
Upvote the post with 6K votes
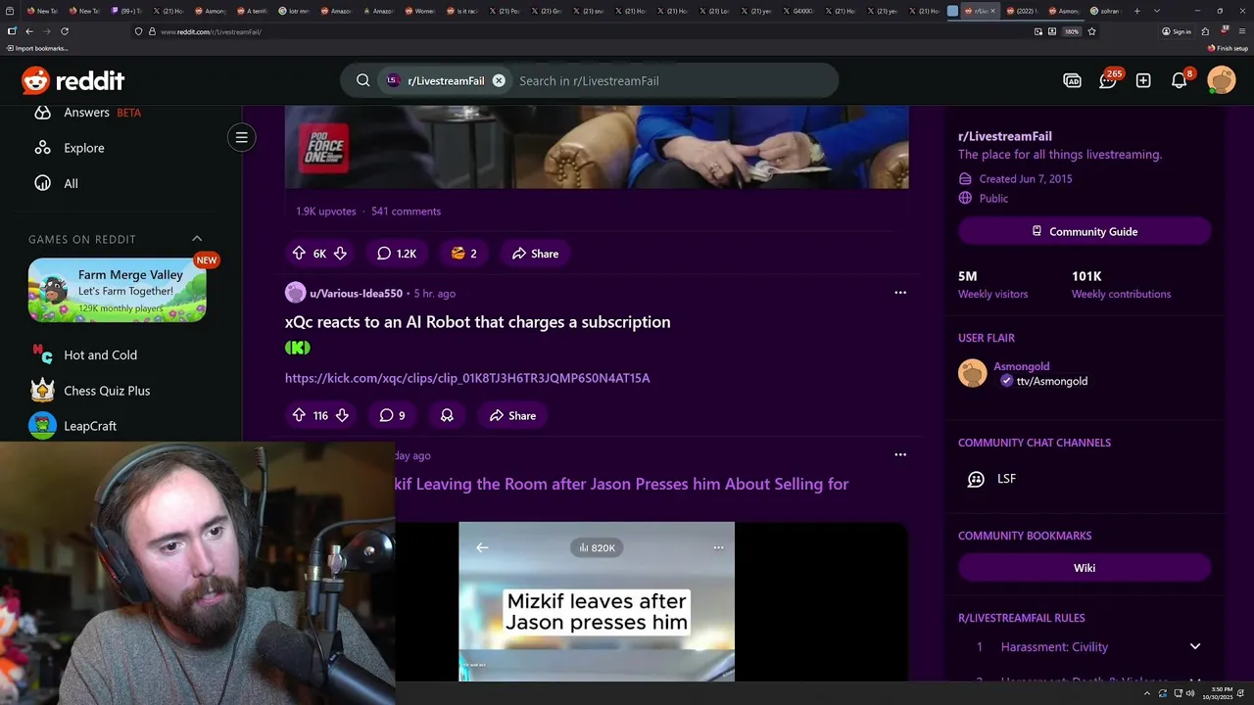pos(299,253)
